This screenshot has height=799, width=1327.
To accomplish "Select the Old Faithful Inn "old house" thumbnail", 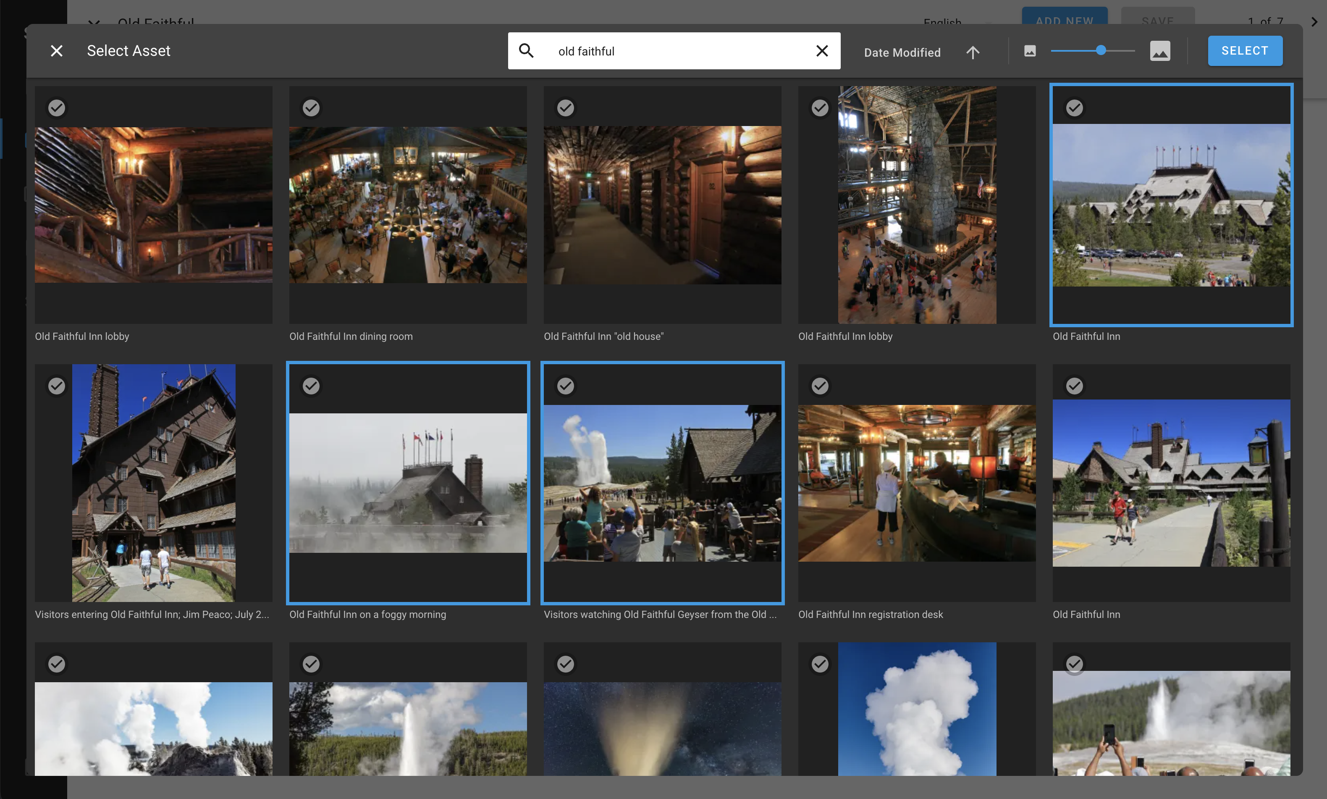I will [x=662, y=205].
